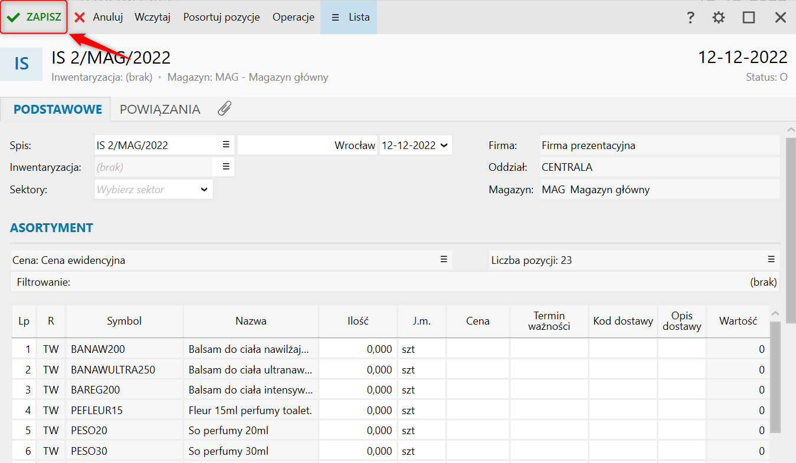
Task: Open the Inwentaryzacja field list icon
Action: pos(225,167)
